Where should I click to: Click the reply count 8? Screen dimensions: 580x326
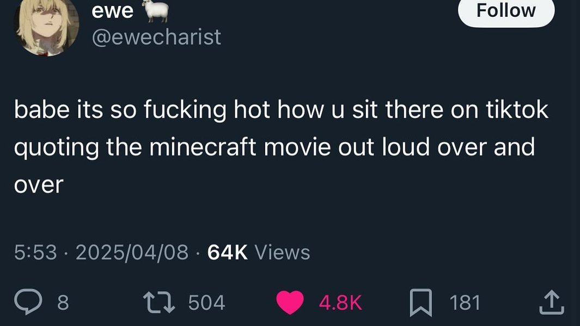pos(63,303)
